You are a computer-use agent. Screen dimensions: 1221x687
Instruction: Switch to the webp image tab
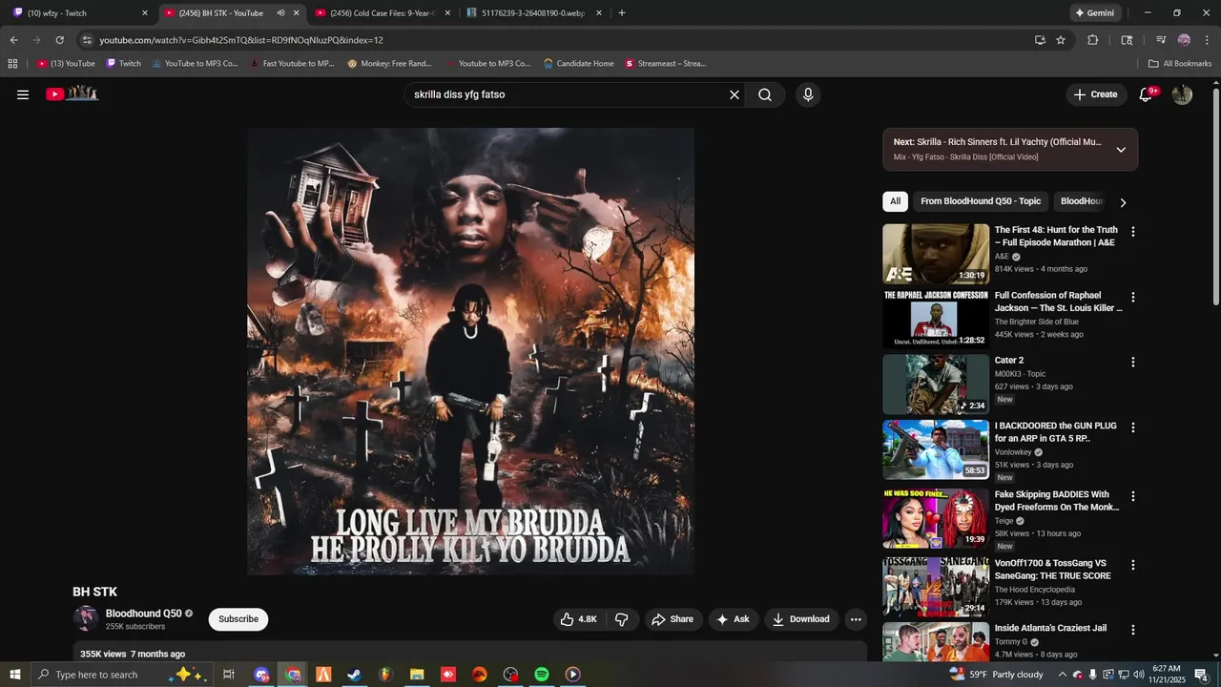[533, 13]
